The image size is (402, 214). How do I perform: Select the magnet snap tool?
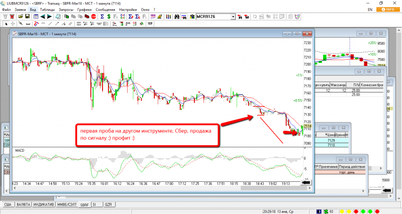tap(36, 24)
